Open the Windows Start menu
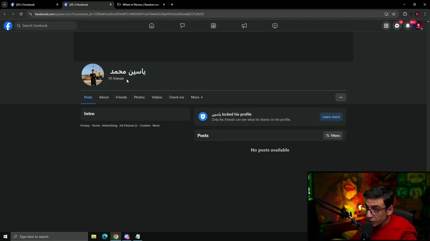Screen dimensions: 430x241 (x=5, y=237)
